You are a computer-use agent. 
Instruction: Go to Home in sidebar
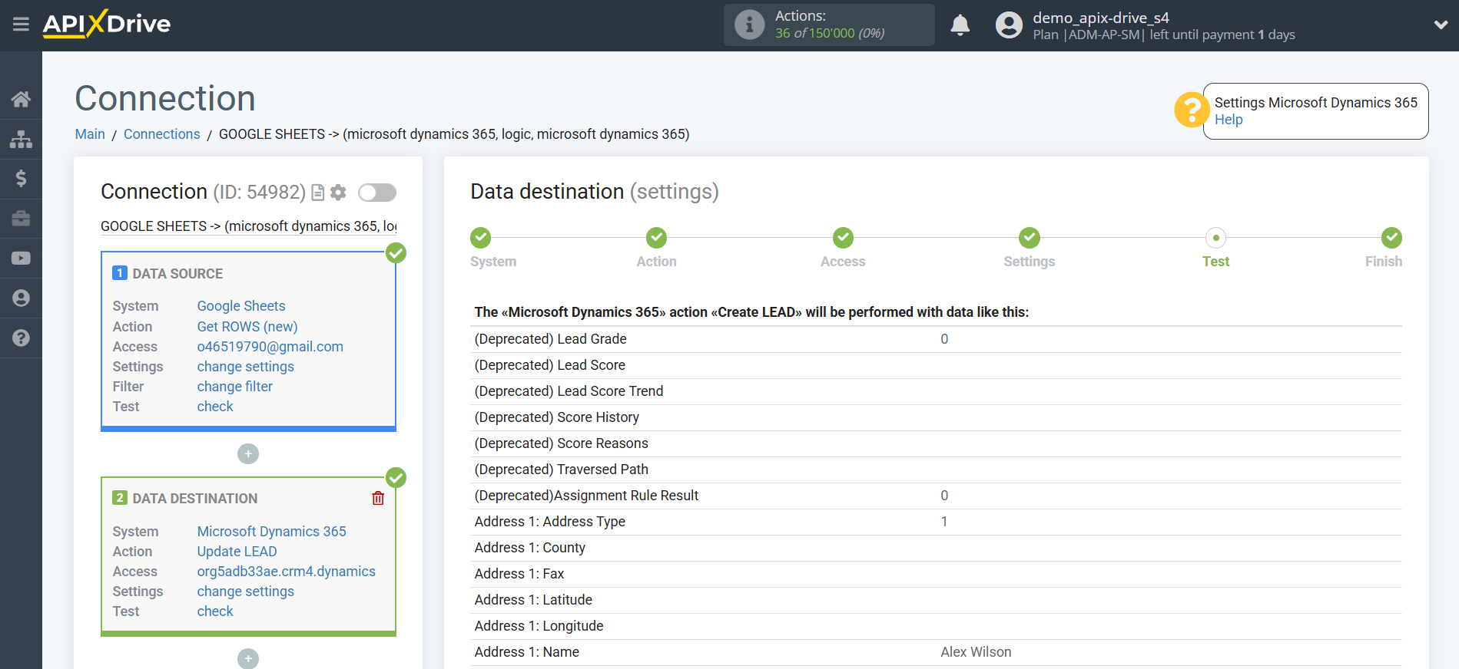tap(21, 99)
